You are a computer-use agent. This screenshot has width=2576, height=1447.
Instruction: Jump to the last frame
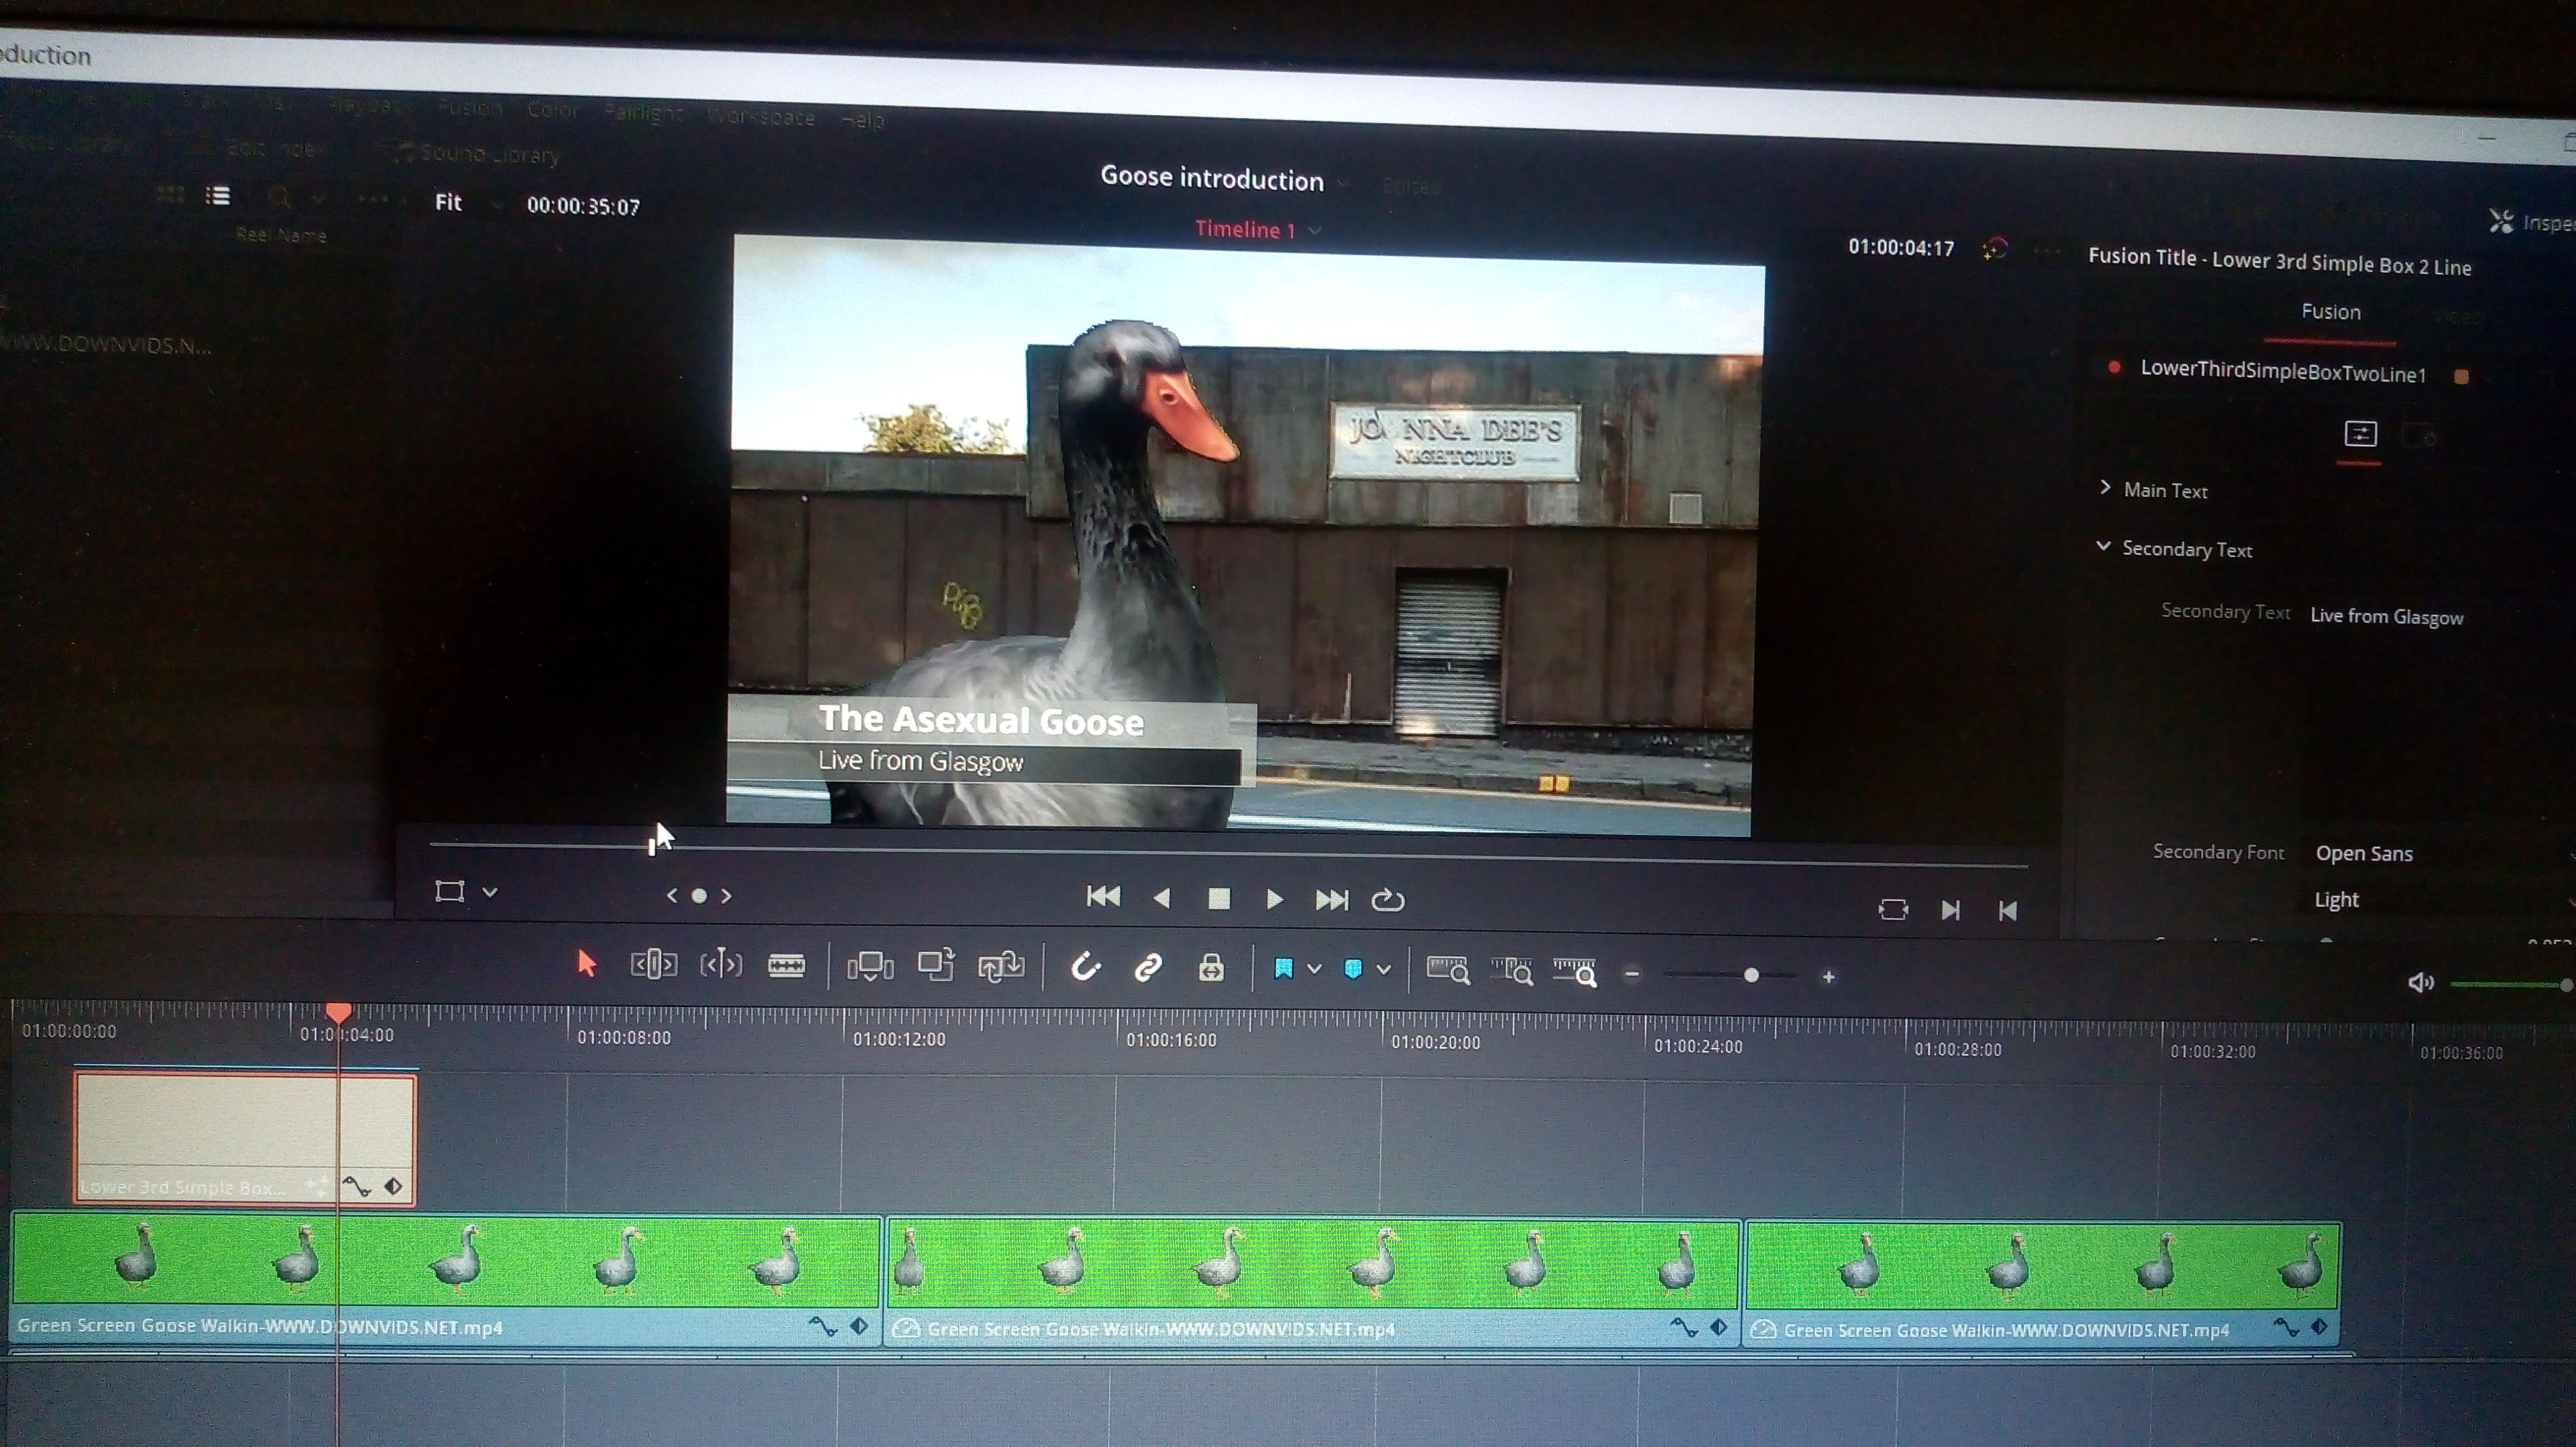click(x=1332, y=900)
